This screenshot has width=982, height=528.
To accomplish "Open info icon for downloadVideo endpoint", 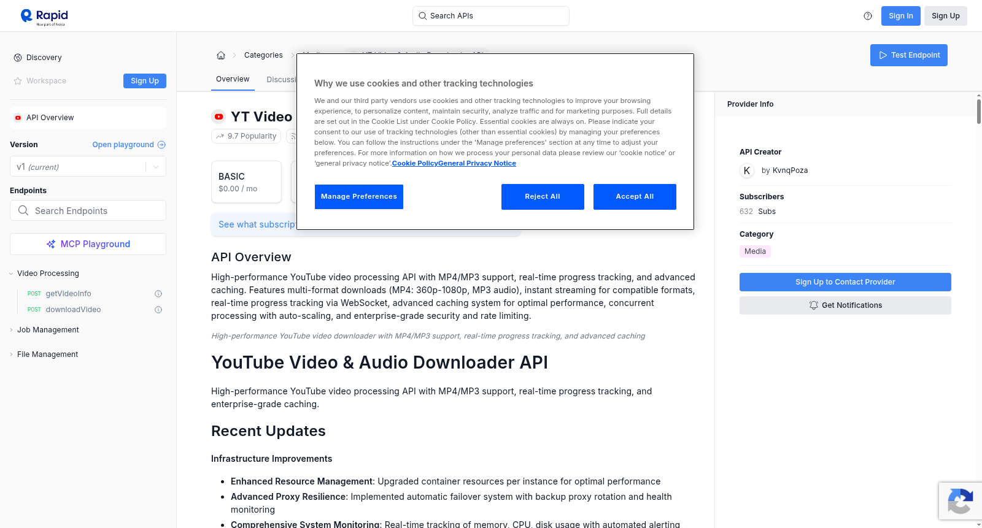I will click(x=158, y=310).
